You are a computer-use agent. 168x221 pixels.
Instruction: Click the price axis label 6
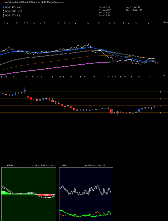[161, 92]
